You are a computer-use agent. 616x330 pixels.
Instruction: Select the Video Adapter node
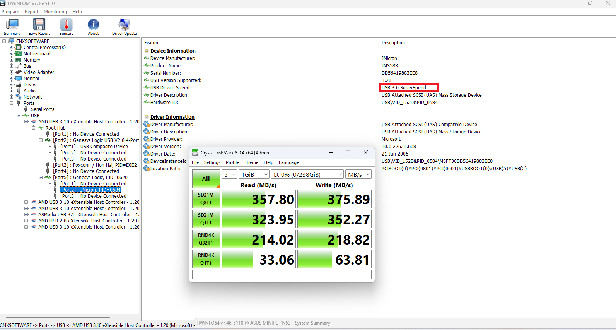click(39, 72)
